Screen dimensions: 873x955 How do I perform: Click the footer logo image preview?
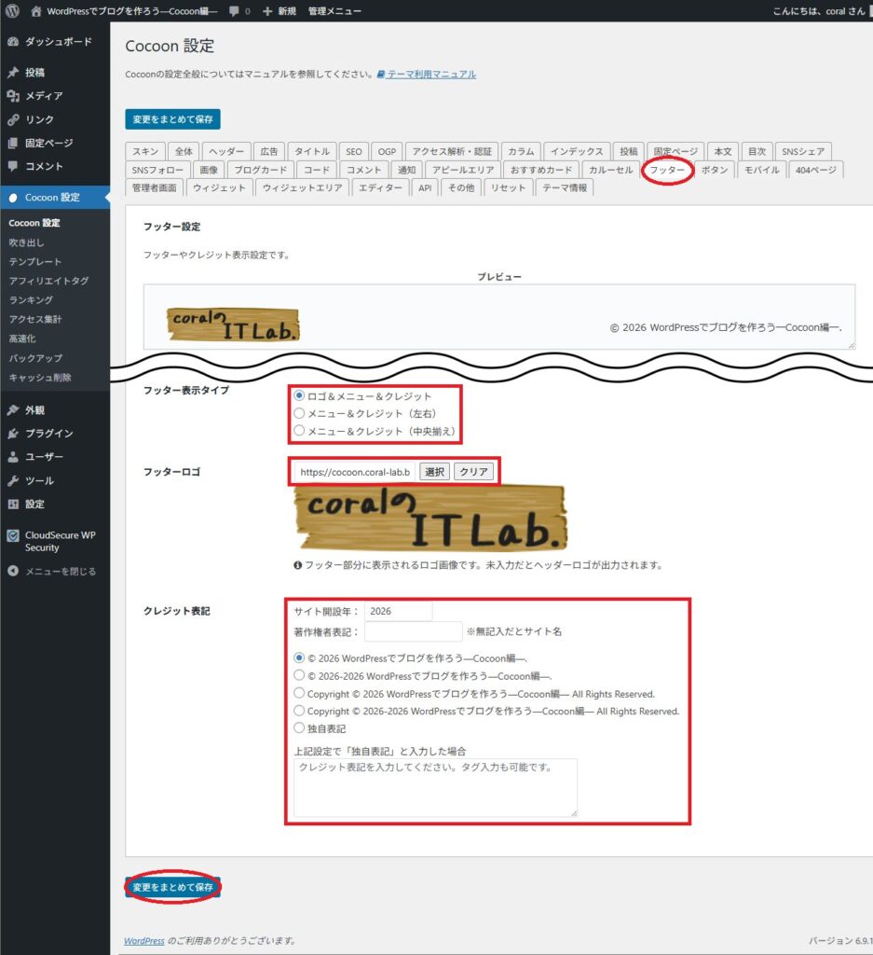430,519
